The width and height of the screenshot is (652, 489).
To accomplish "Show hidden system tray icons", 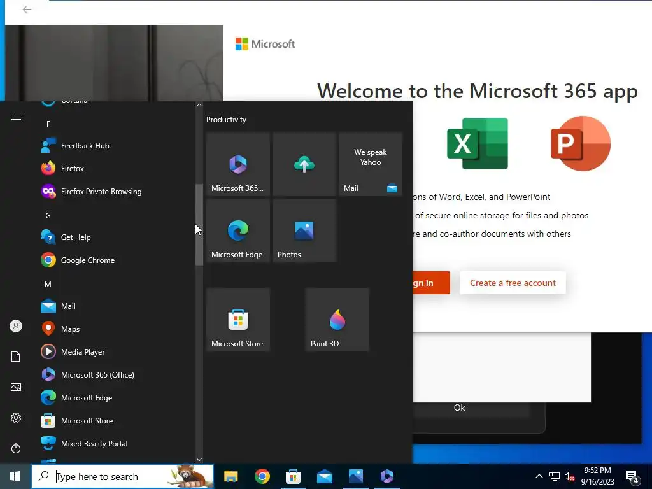I will click(x=539, y=476).
